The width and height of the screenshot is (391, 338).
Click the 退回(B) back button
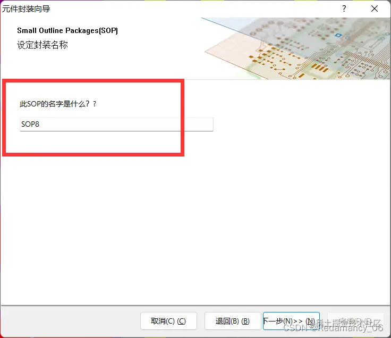233,321
